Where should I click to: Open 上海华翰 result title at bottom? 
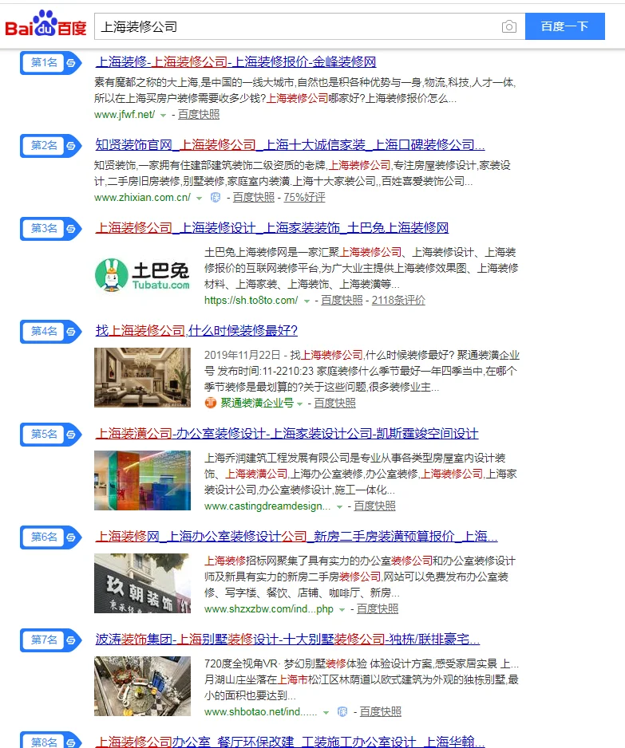pos(291,742)
